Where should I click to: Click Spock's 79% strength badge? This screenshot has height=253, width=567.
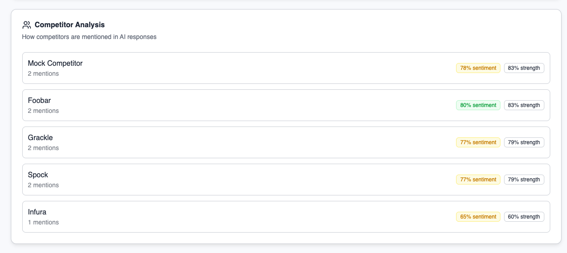tap(524, 180)
